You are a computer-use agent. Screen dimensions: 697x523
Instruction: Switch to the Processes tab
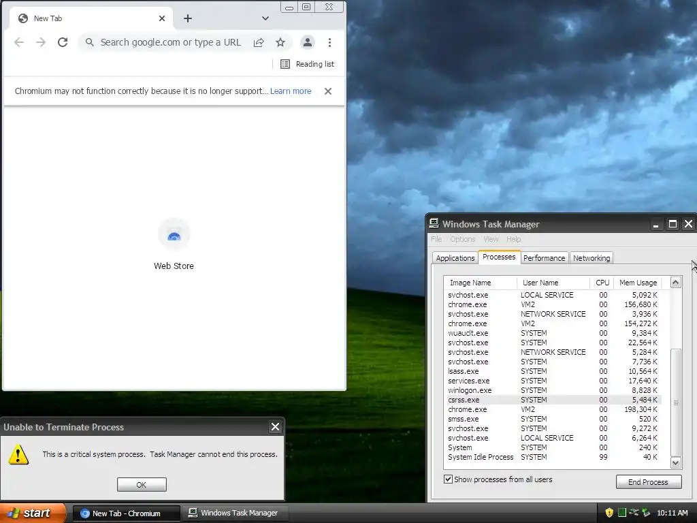(499, 257)
